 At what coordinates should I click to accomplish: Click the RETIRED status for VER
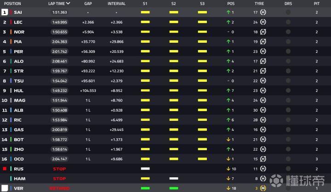pos(59,188)
